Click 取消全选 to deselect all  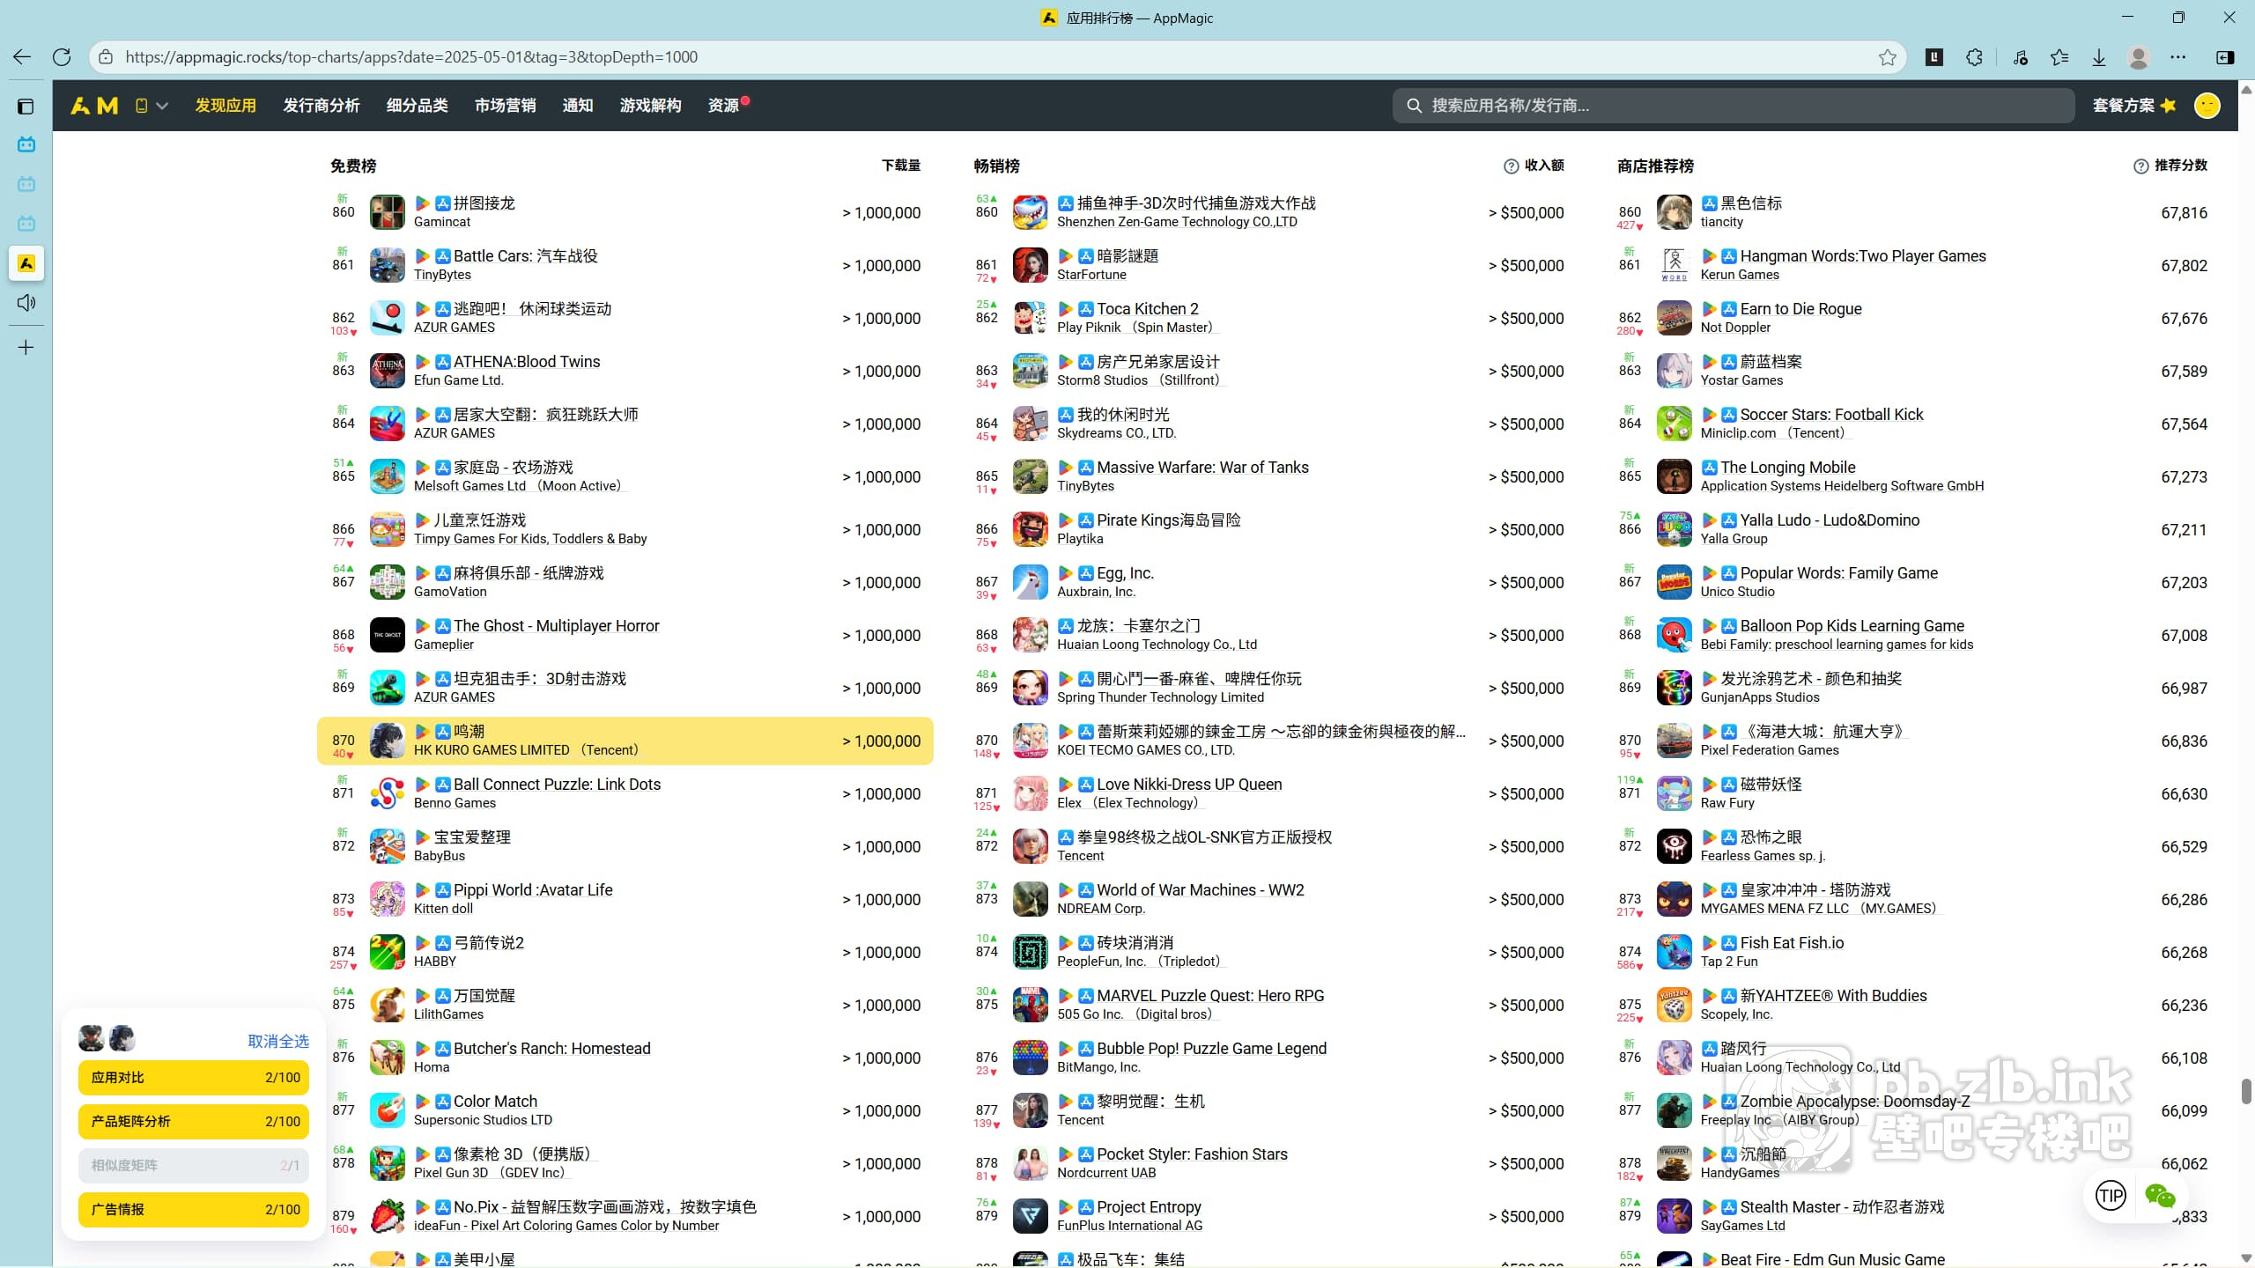[278, 1041]
